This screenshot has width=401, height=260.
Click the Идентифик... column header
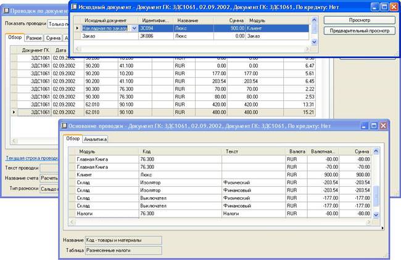pos(155,20)
